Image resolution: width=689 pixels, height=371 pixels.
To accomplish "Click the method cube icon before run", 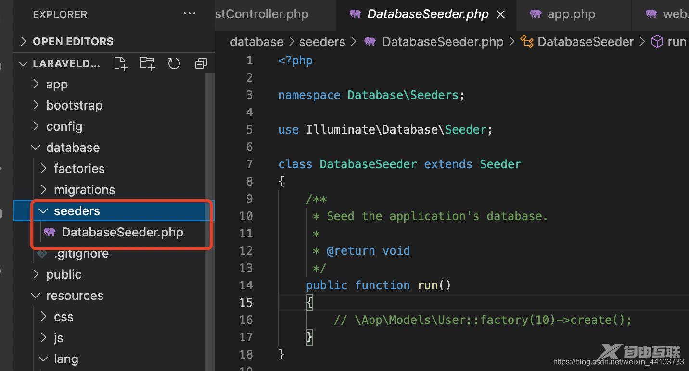I will click(657, 42).
